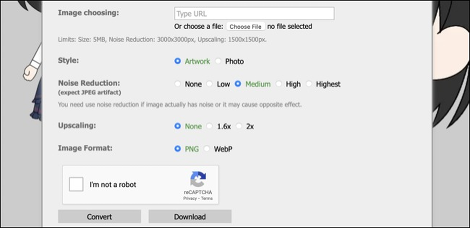Image resolution: width=470 pixels, height=228 pixels.
Task: Check the I'm not a robot checkbox
Action: pos(76,185)
